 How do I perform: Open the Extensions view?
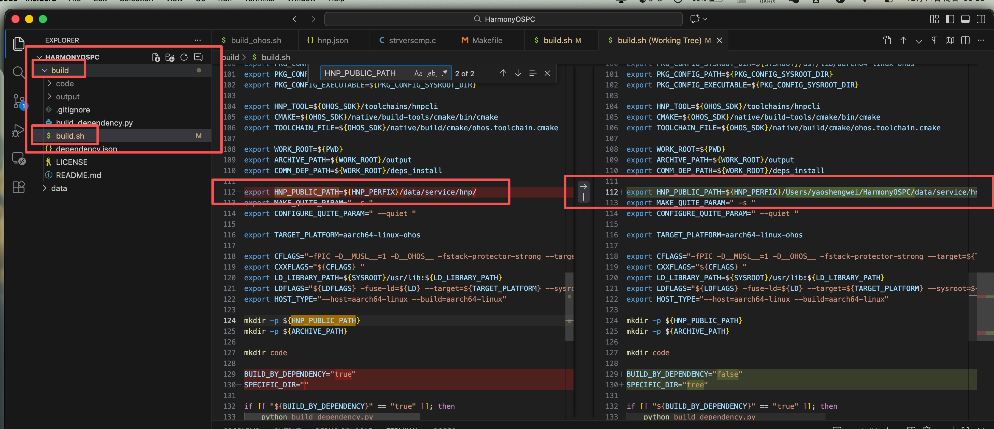18,187
